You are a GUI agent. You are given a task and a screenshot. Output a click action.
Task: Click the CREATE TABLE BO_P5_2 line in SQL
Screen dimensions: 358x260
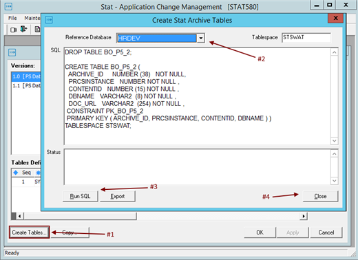(x=103, y=67)
